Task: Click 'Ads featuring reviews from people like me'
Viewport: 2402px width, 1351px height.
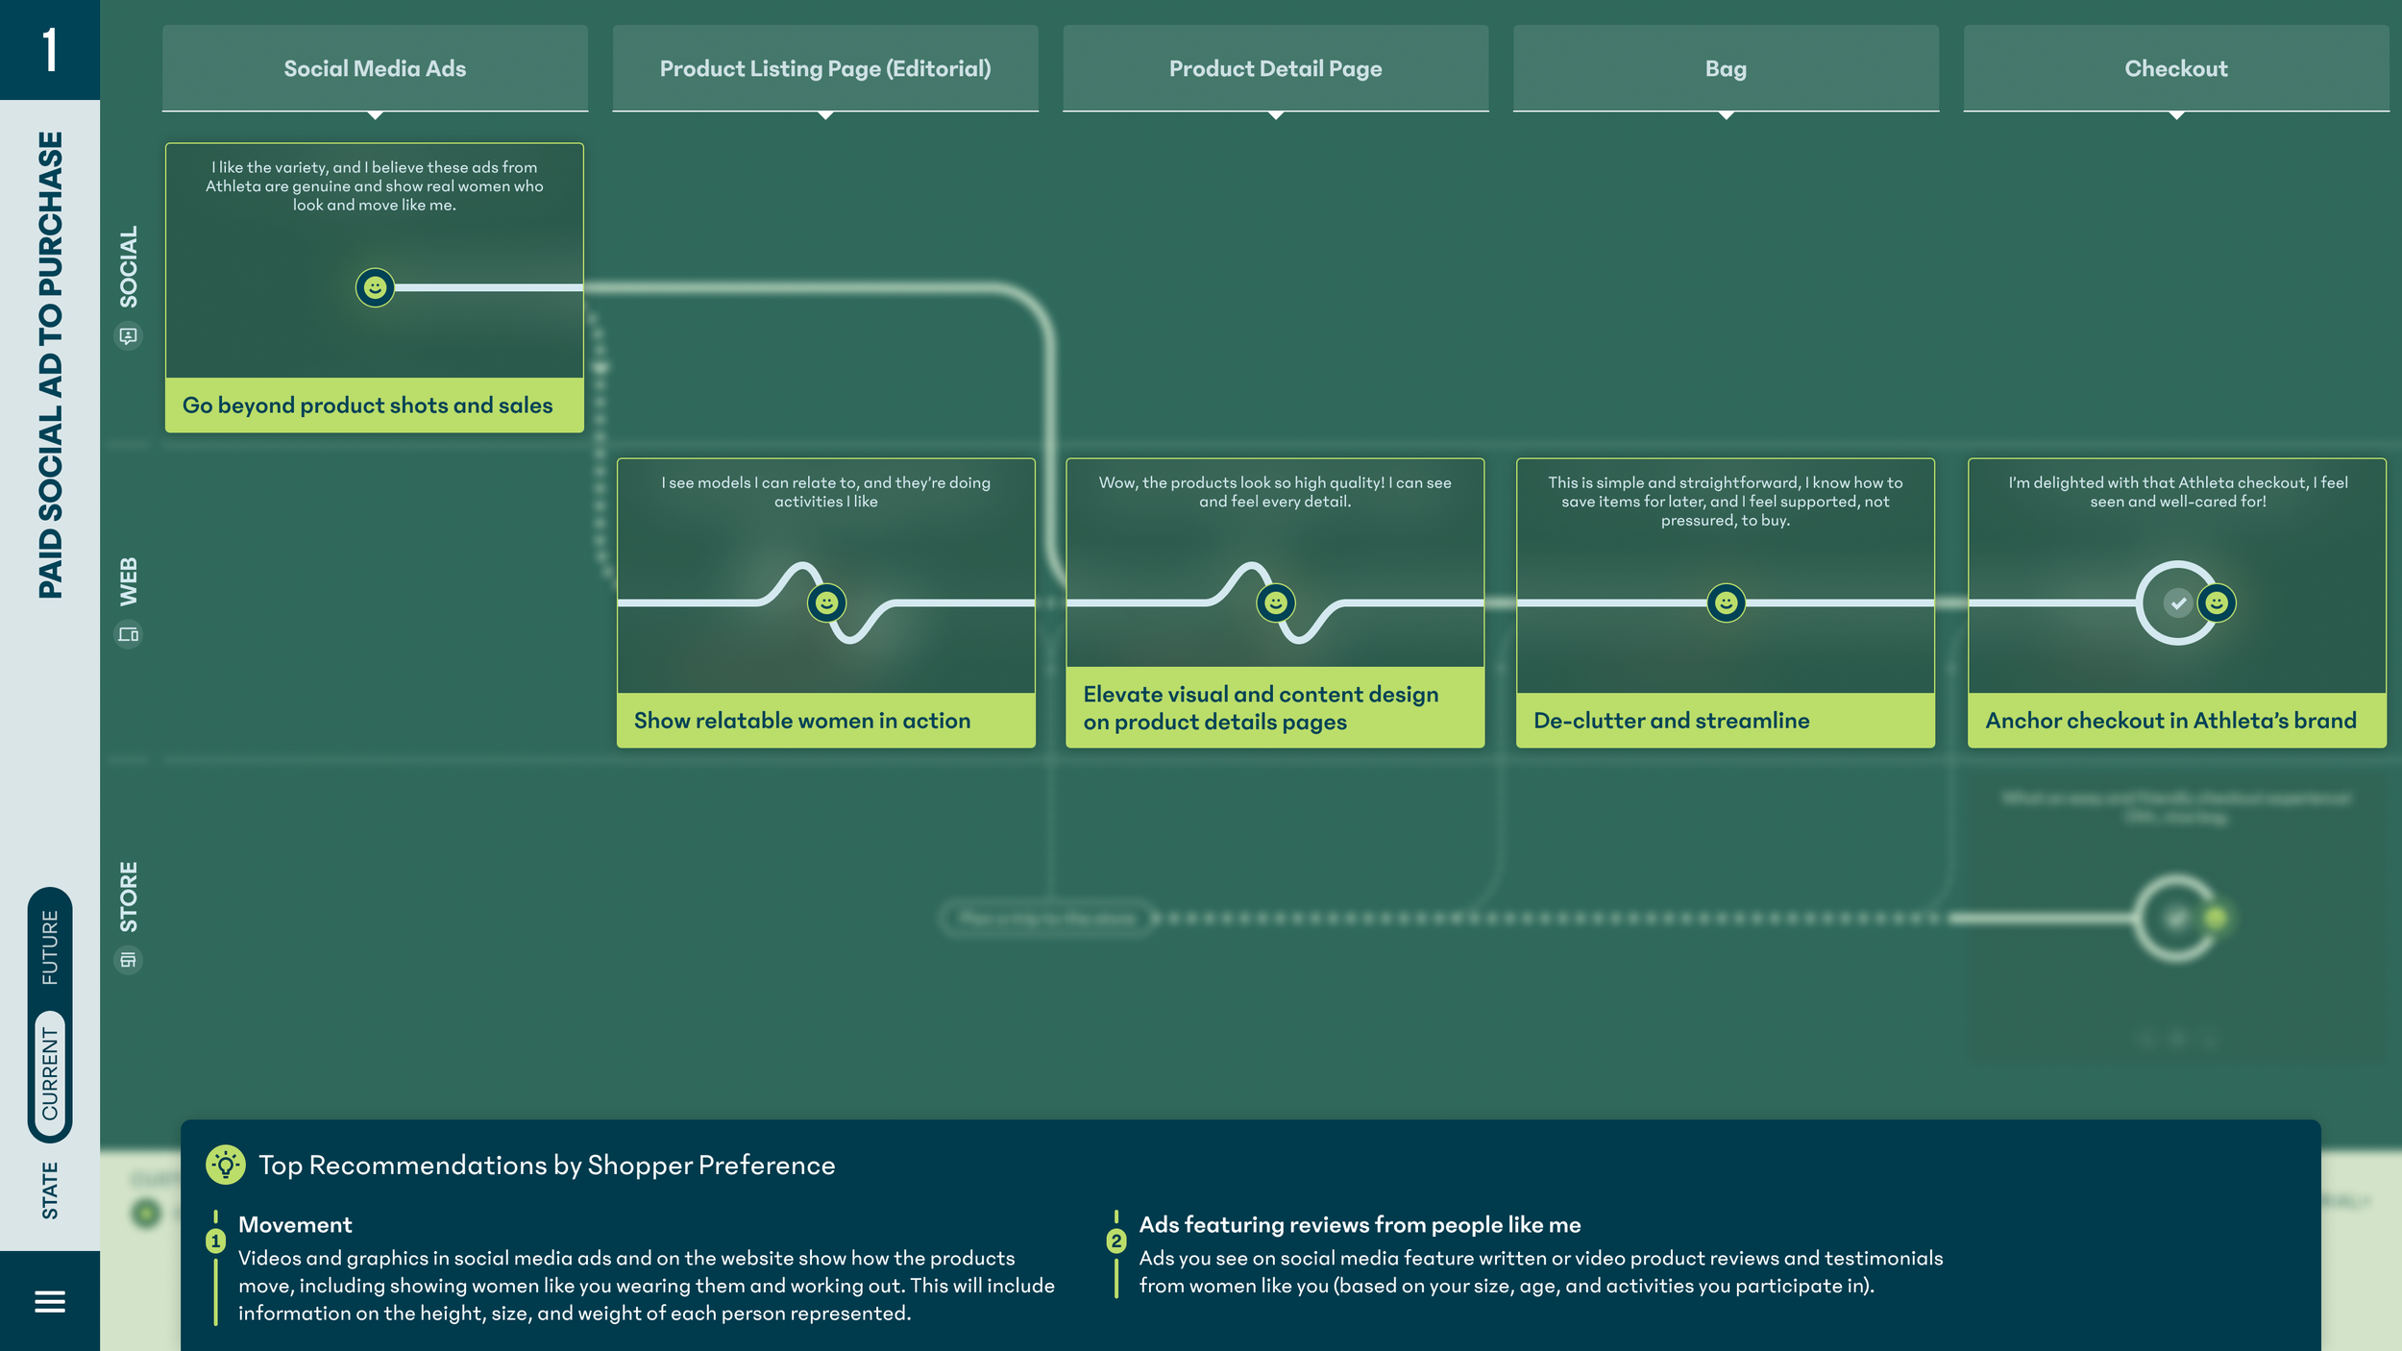Action: pos(1360,1224)
